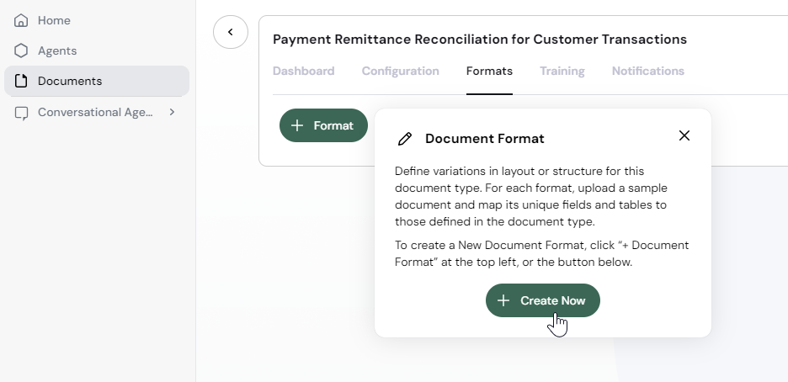Image resolution: width=788 pixels, height=382 pixels.
Task: Open Conversational Agents section
Action: [x=97, y=112]
